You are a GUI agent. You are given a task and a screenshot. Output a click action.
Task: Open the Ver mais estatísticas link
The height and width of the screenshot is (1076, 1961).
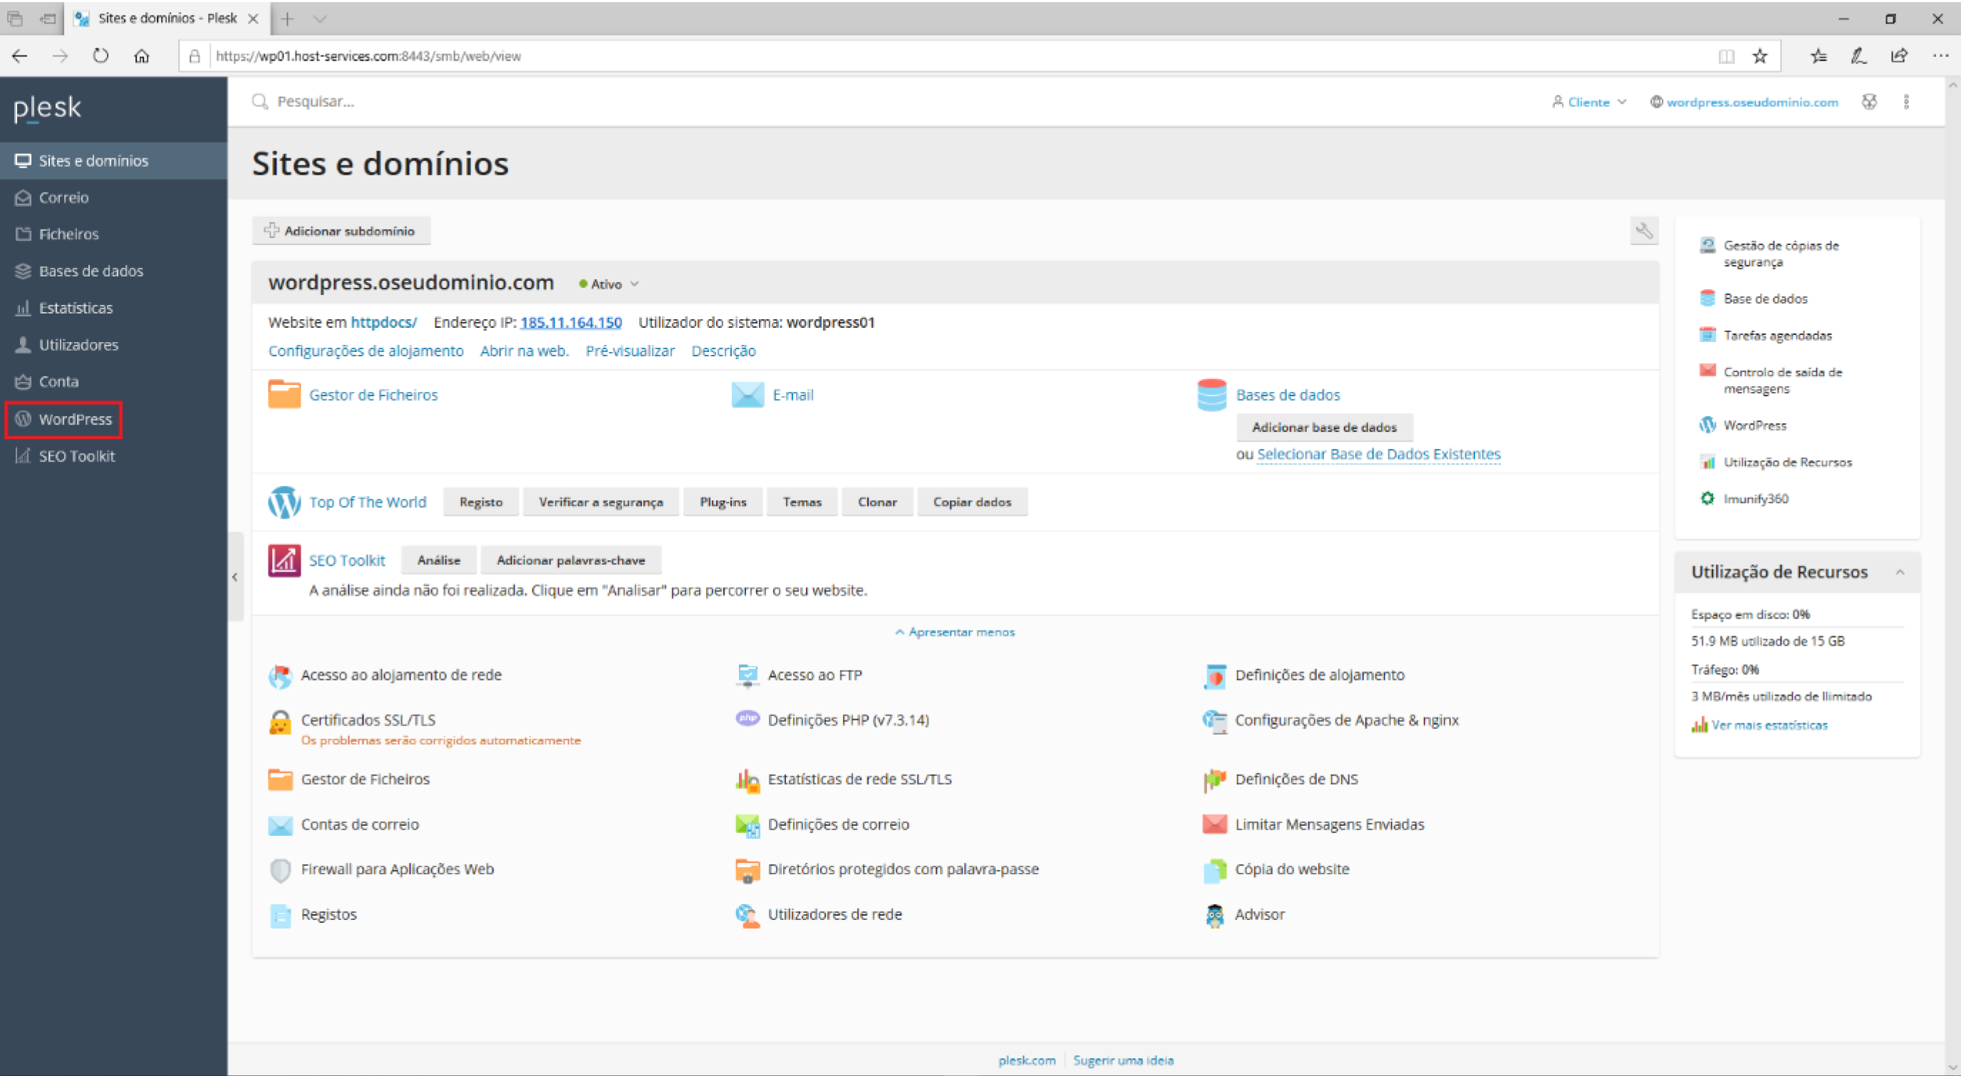click(x=1769, y=725)
